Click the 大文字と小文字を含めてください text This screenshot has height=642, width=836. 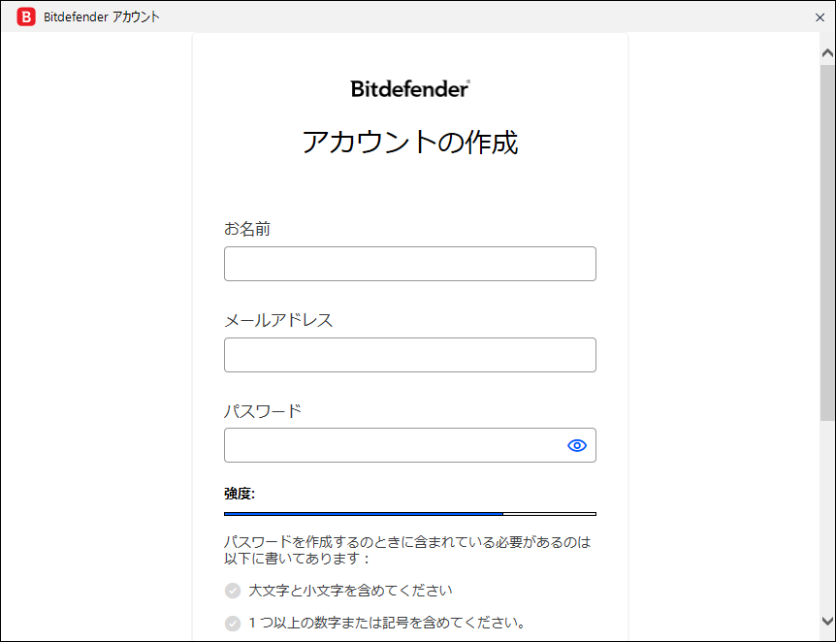point(351,591)
